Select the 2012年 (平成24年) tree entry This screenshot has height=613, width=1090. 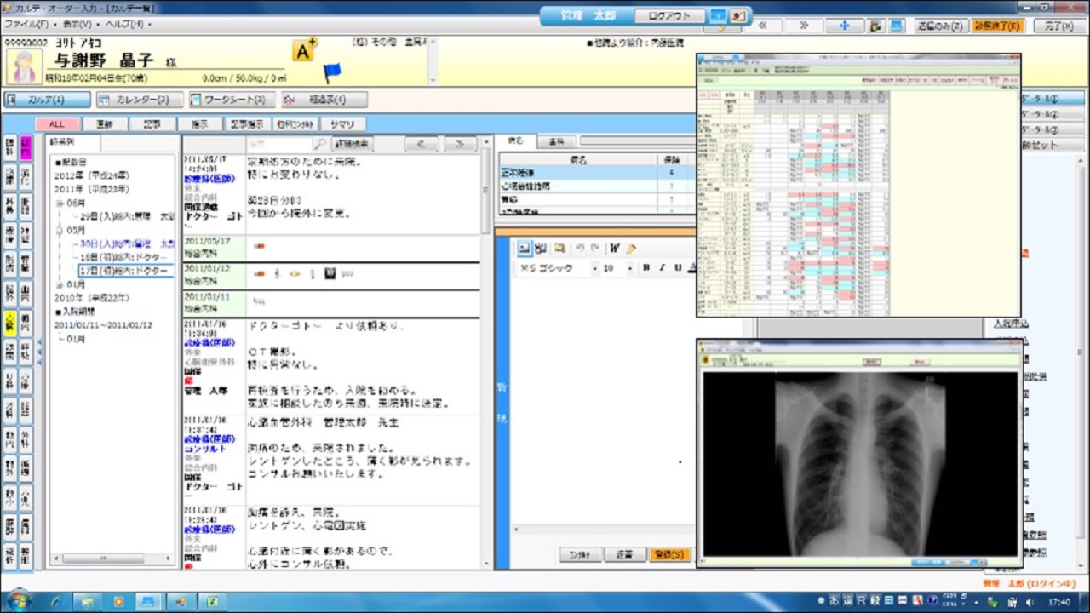click(x=90, y=175)
